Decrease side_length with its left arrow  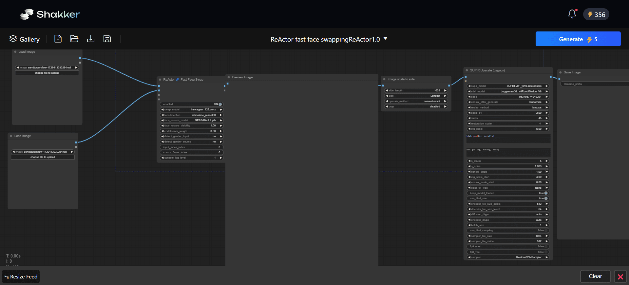387,90
